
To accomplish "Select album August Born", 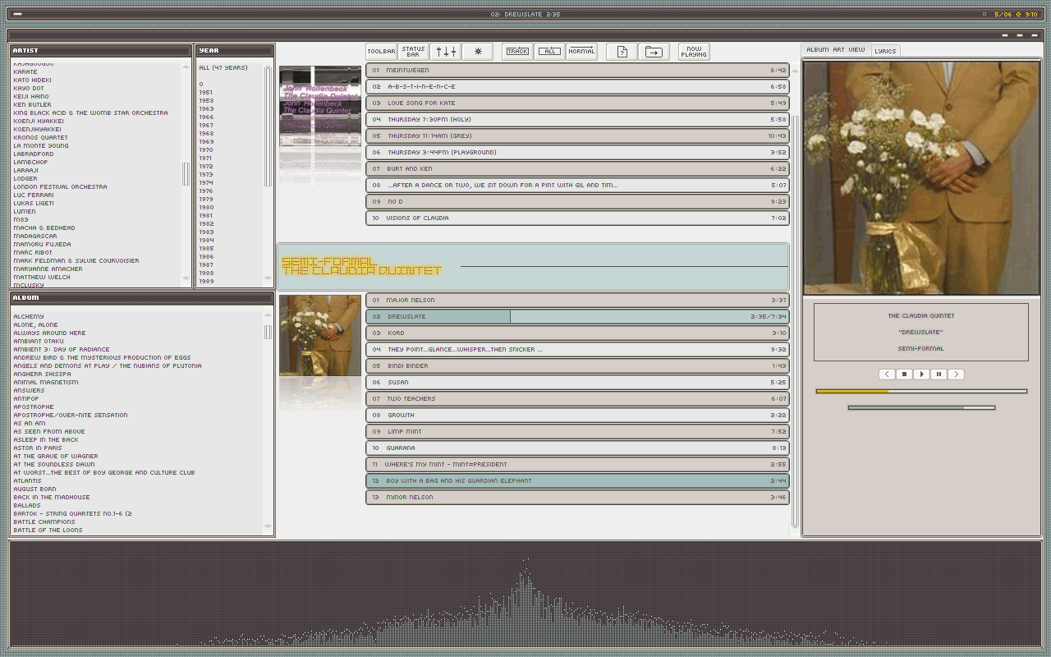I will pos(34,489).
